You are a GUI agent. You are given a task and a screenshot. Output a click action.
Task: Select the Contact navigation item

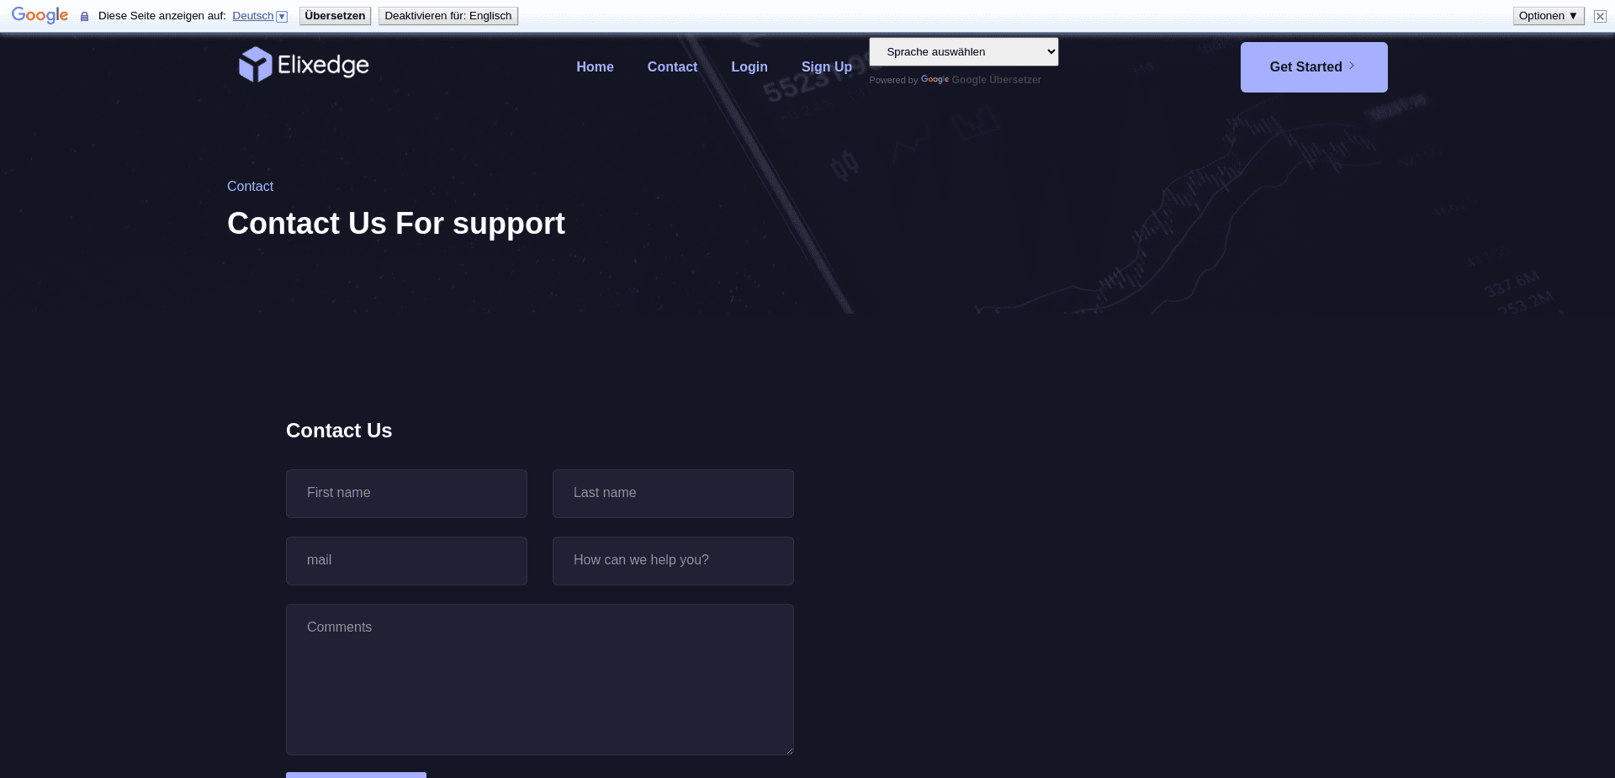click(672, 66)
